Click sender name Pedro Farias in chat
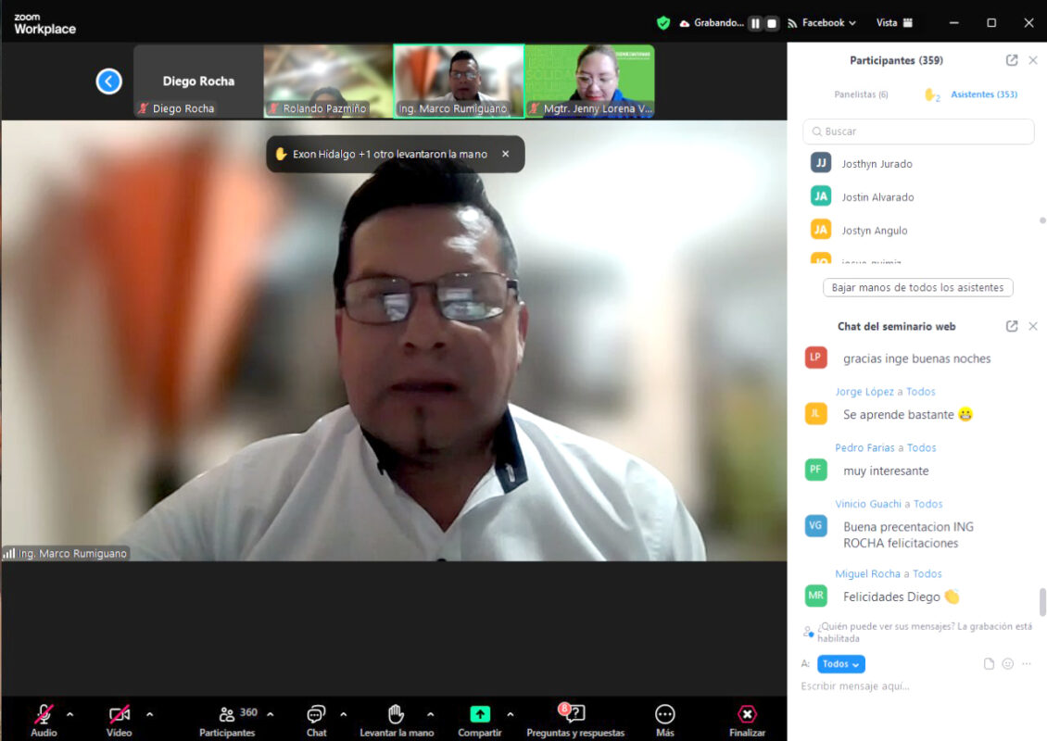Viewport: 1047px width, 741px height. (x=864, y=448)
